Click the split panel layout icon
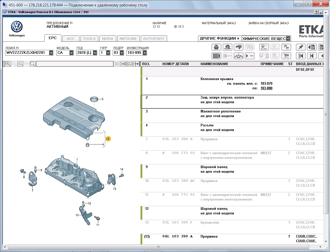Image resolution: width=330 pixels, height=252 pixels. pos(130,64)
